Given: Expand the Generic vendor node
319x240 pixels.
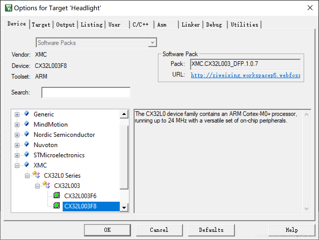Looking at the screenshot, I should (x=17, y=115).
